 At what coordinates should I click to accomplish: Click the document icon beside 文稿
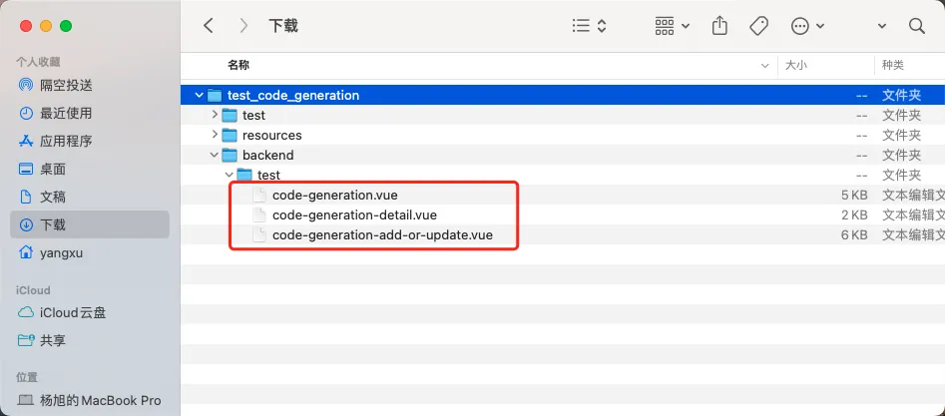[26, 198]
